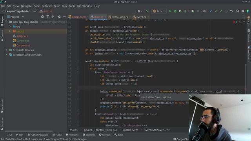Open dropdown arrow next to profiler icon
251x141 pixels.
pos(189,11)
